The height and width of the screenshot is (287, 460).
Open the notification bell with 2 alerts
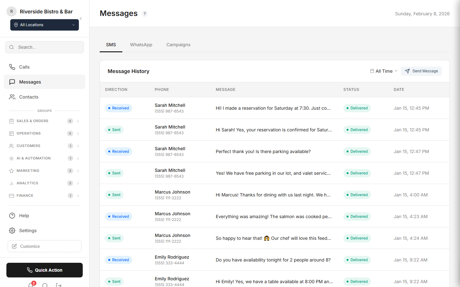point(31,285)
